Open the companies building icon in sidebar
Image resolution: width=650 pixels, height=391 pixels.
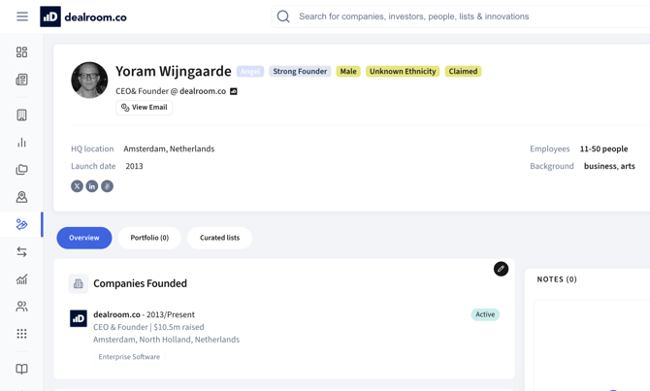click(x=21, y=115)
